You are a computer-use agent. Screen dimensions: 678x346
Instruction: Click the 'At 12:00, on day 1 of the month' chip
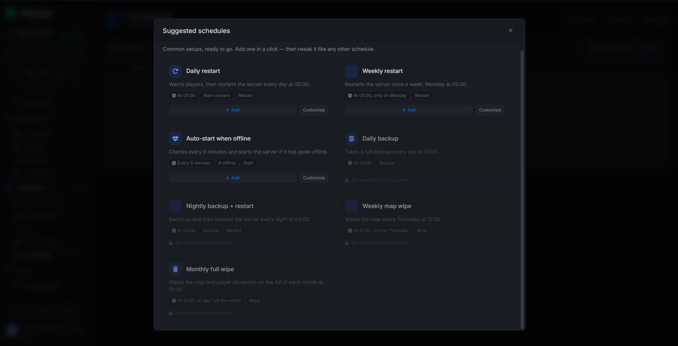tap(206, 301)
